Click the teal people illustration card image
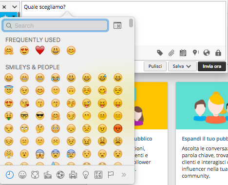 202,106
